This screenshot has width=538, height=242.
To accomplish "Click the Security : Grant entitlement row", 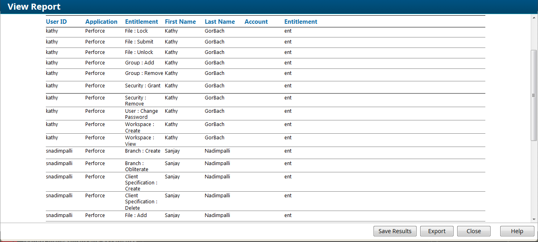I will click(x=142, y=86).
